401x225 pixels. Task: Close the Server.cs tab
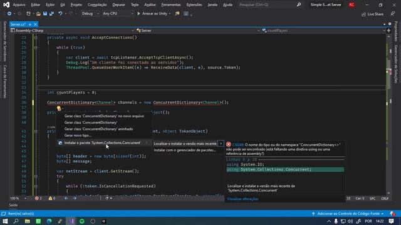pos(35,24)
